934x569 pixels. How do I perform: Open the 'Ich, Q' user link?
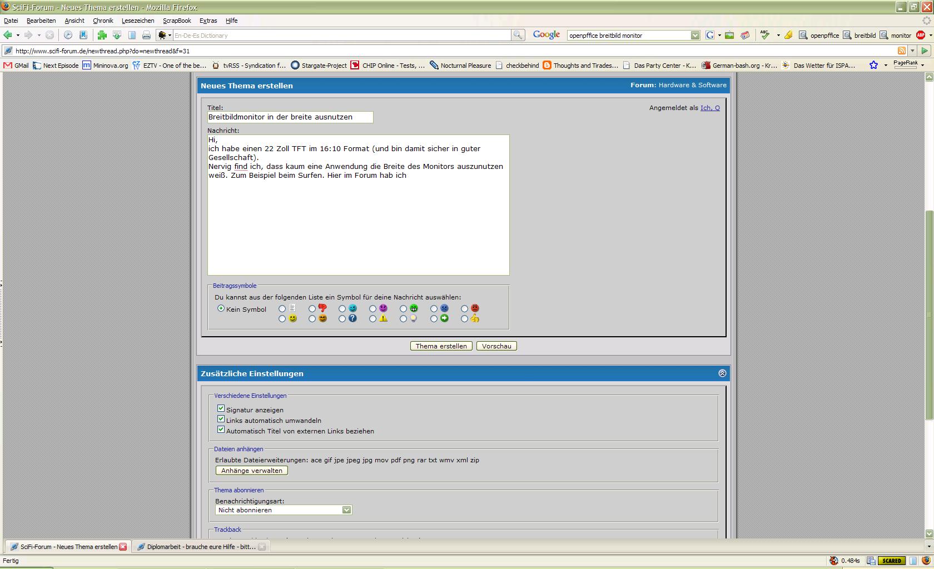(710, 108)
